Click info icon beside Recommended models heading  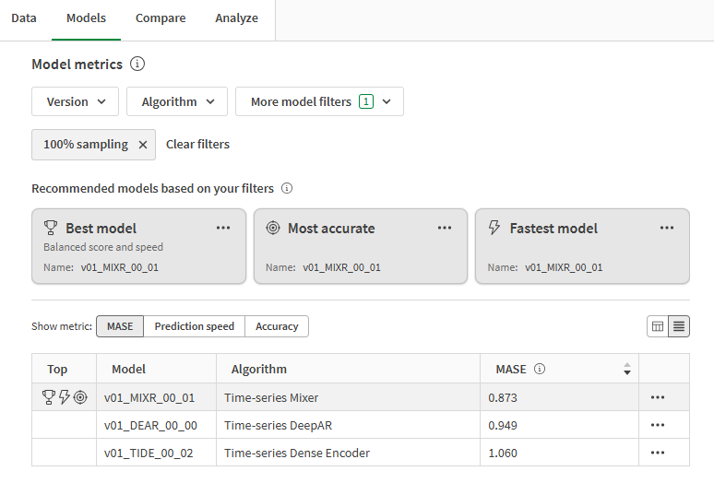coord(287,189)
